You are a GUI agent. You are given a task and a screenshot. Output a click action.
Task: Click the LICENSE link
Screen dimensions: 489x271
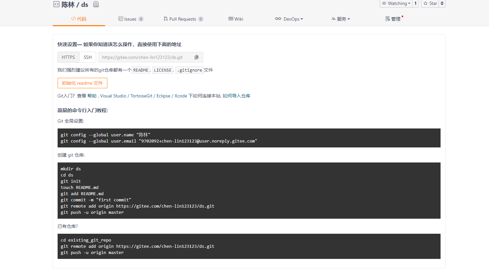[163, 70]
